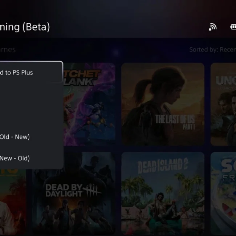Click the empty area in the sort menu
The height and width of the screenshot is (236, 236).
click(x=31, y=105)
